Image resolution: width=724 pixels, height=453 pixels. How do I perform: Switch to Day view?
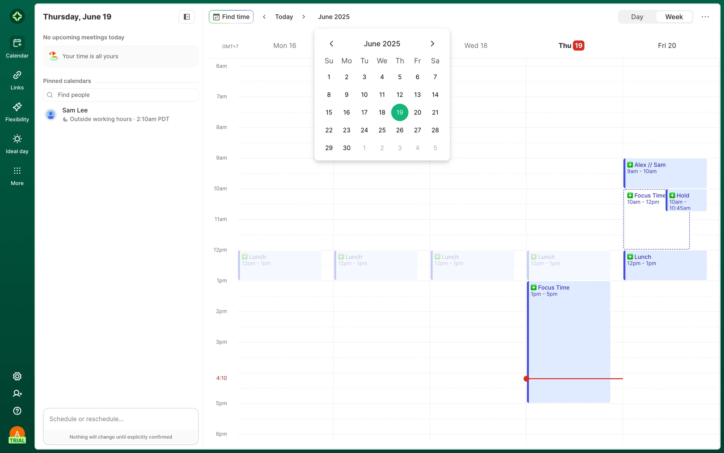(637, 17)
